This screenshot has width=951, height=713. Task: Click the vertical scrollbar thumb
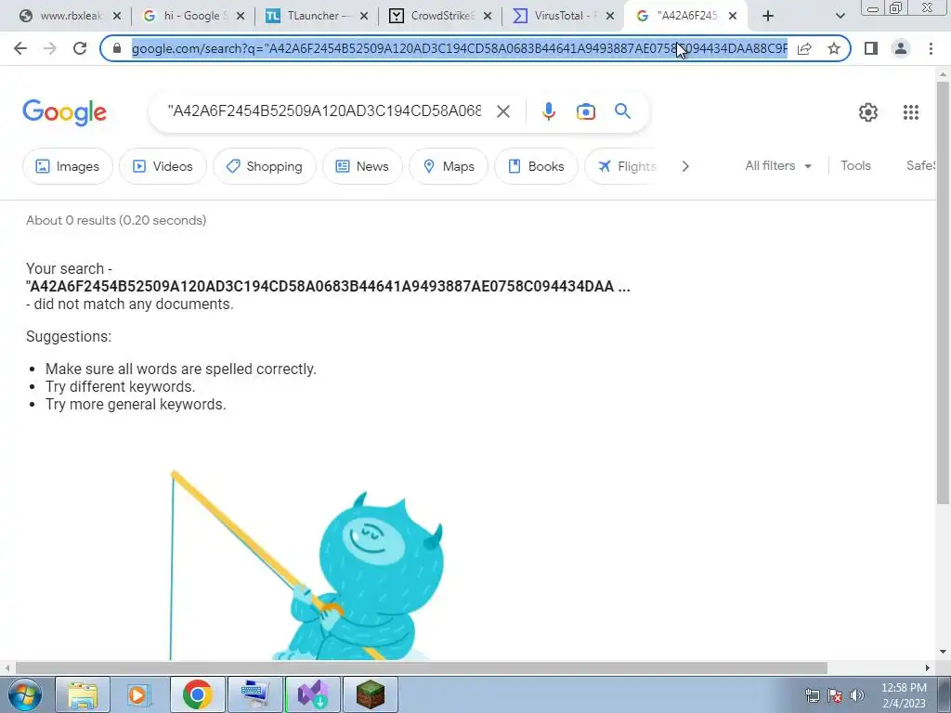943,291
